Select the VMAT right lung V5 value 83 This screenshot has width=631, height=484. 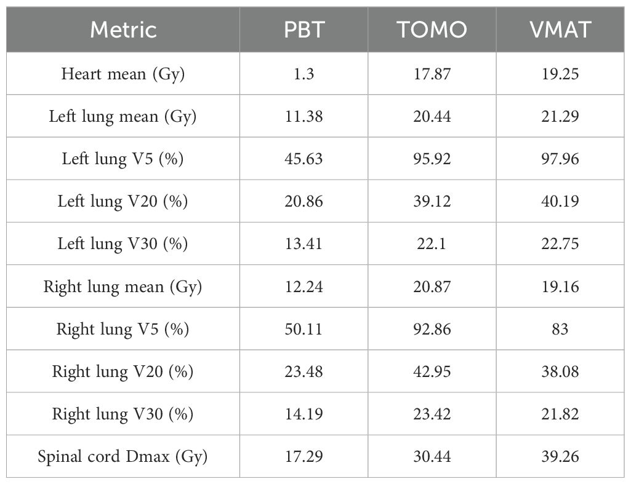point(561,329)
